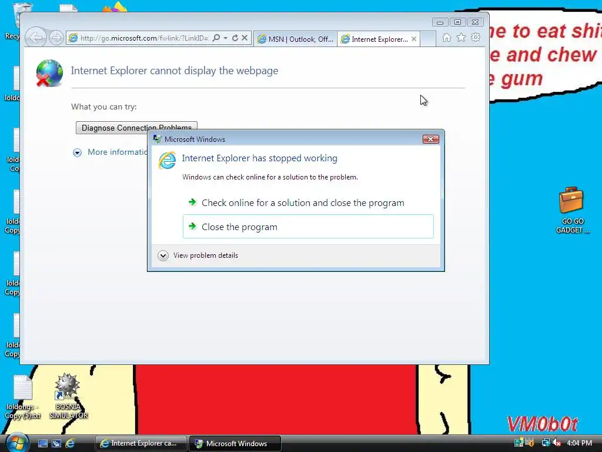Close the Internet Explorer... tab
Viewport: 602px width, 452px height.
click(x=414, y=39)
